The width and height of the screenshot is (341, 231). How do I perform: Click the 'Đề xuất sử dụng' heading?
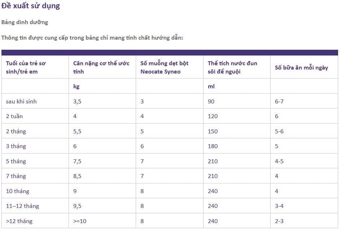tap(31, 6)
